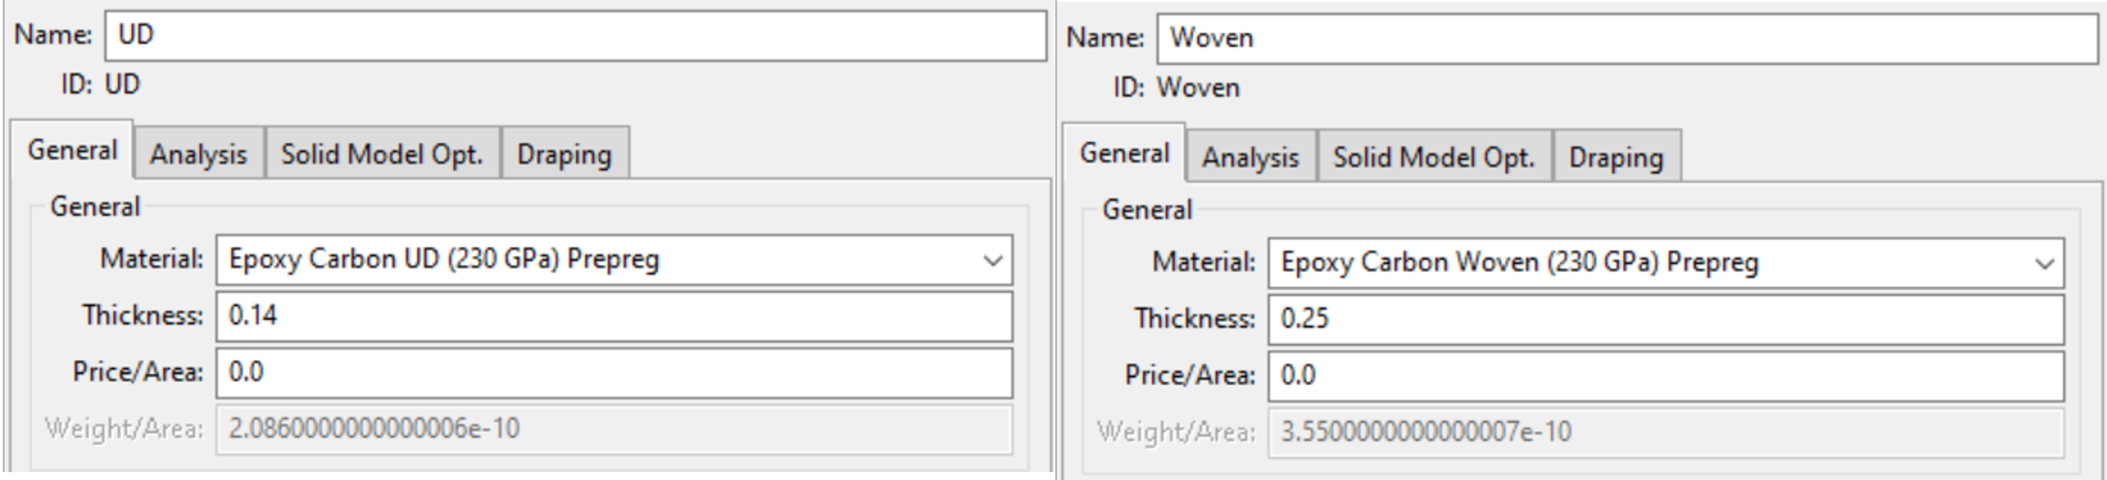2107x480 pixels.
Task: Click the Weight/Area value 2.086e-10 field
Action: (x=613, y=429)
